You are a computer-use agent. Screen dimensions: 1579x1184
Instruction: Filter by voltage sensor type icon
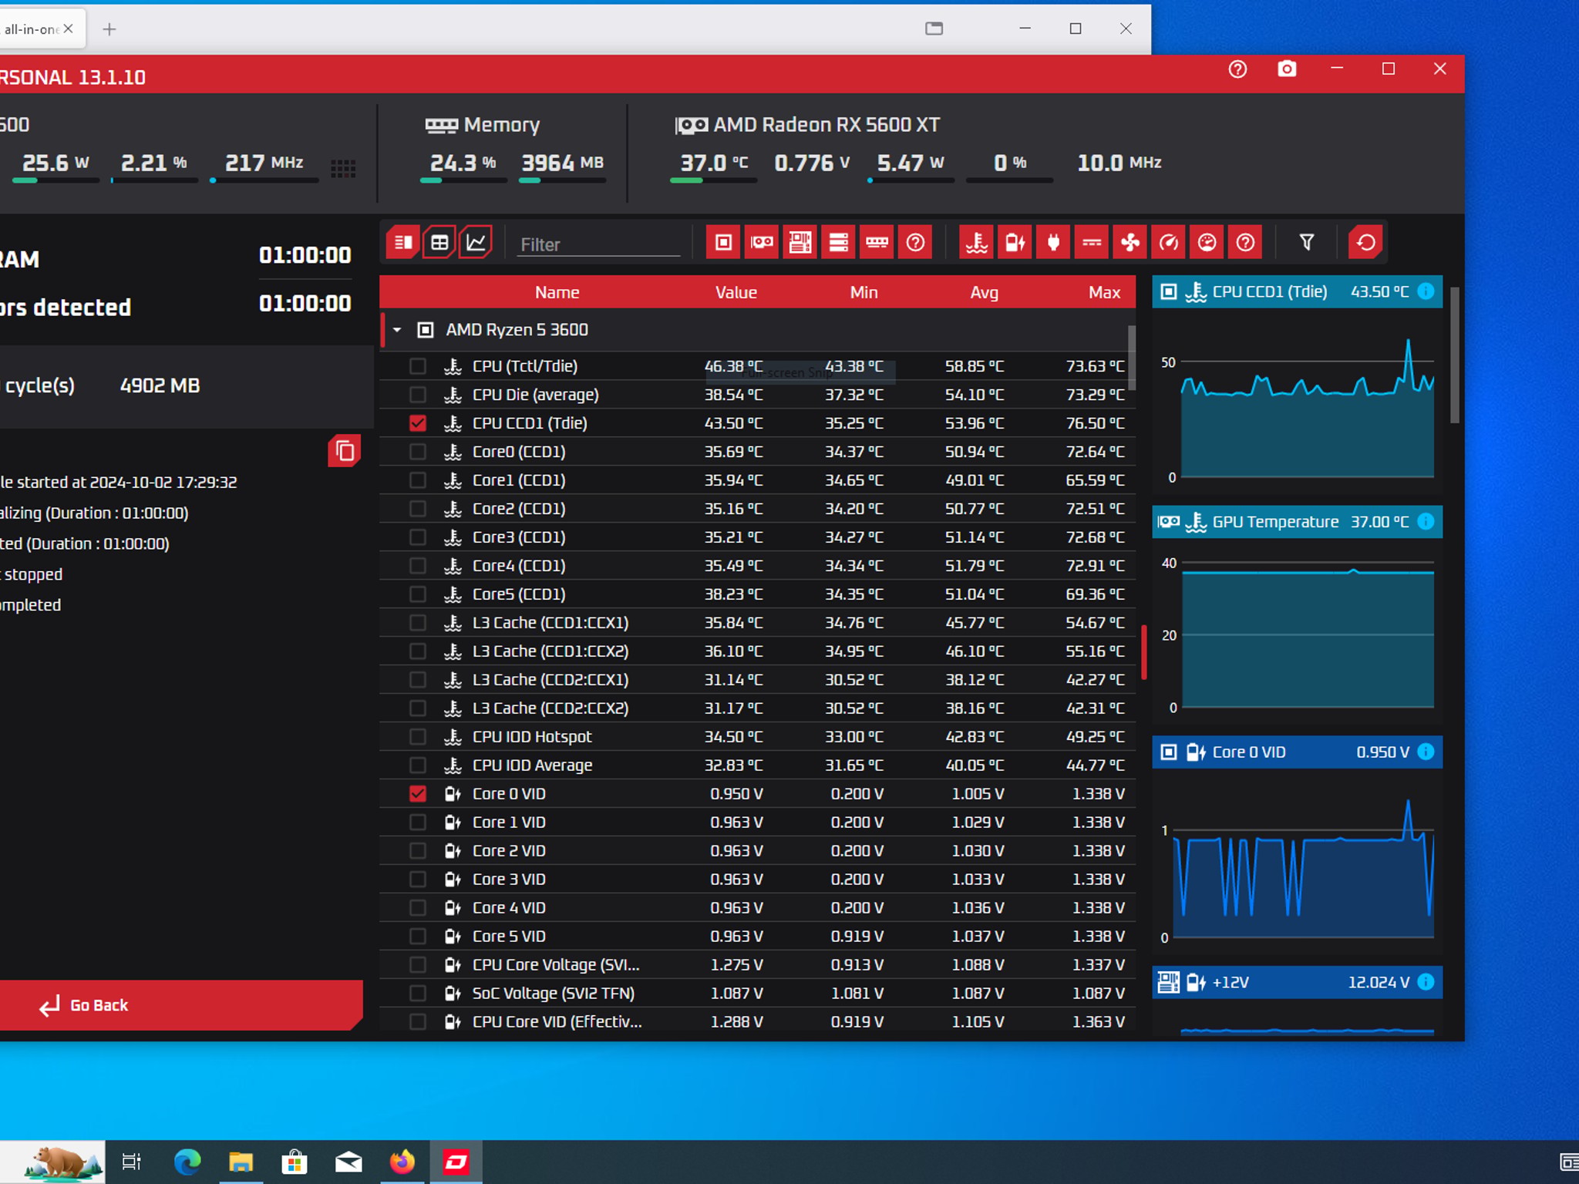click(x=1015, y=243)
